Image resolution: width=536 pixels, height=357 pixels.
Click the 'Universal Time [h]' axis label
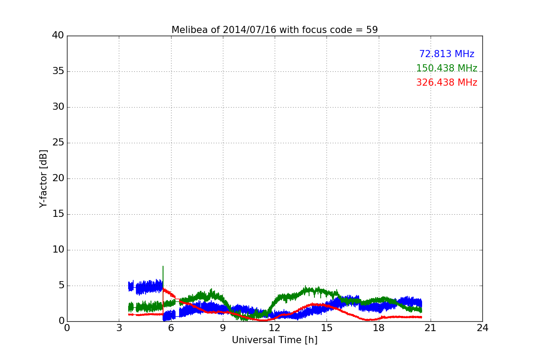pos(275,340)
